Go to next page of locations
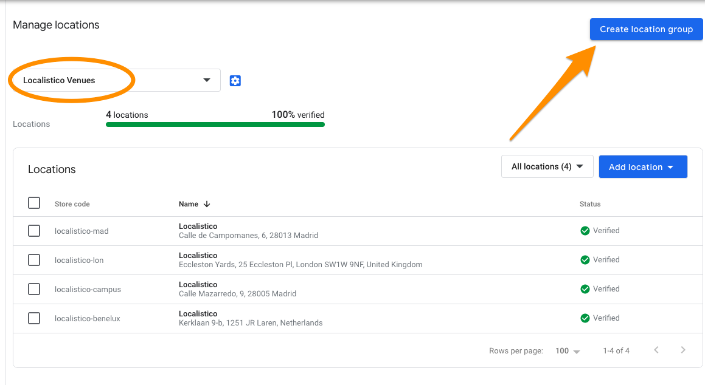 pyautogui.click(x=683, y=350)
